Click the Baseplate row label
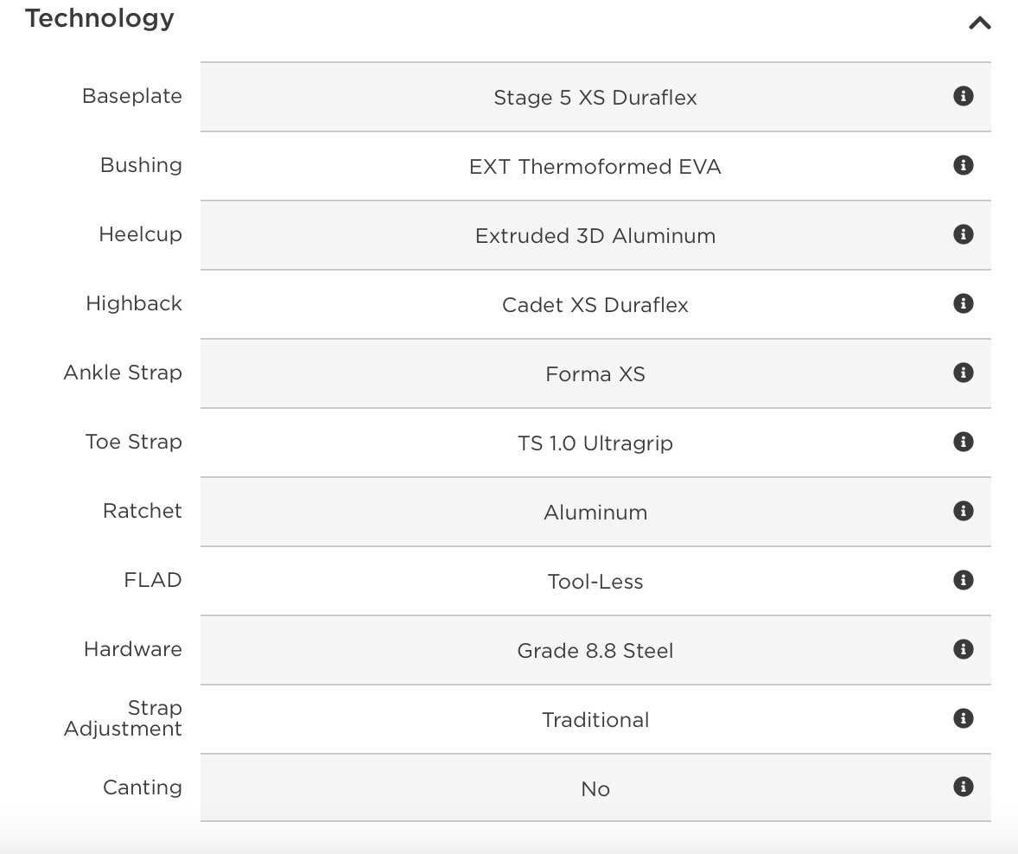Screen dimensions: 1018x854 pyautogui.click(x=132, y=96)
